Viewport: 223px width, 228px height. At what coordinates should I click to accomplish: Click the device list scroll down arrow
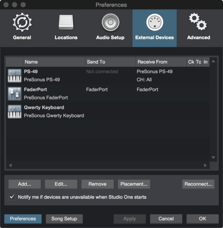tap(213, 158)
